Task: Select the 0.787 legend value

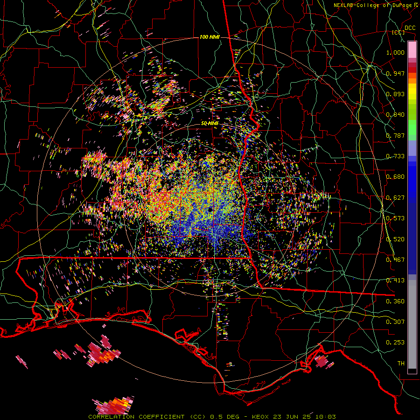Action: point(395,135)
